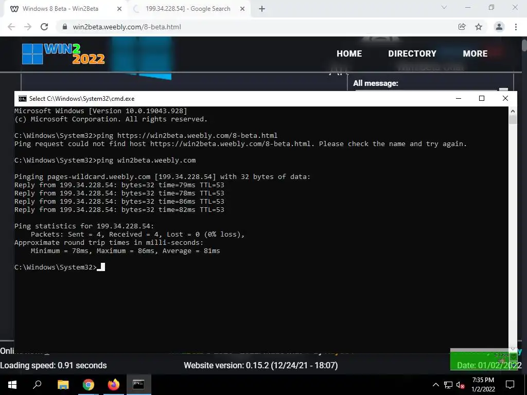This screenshot has width=527, height=395.
Task: Minimize the cmd.exe window
Action: click(459, 98)
